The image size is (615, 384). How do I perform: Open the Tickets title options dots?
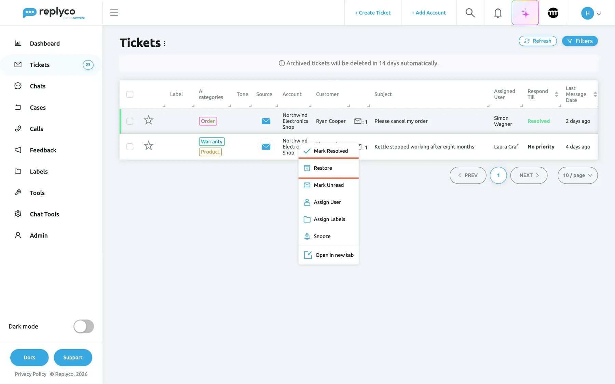[164, 43]
